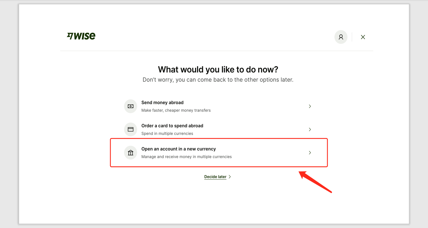Click the Decide later link
Image resolution: width=428 pixels, height=228 pixels.
click(215, 177)
